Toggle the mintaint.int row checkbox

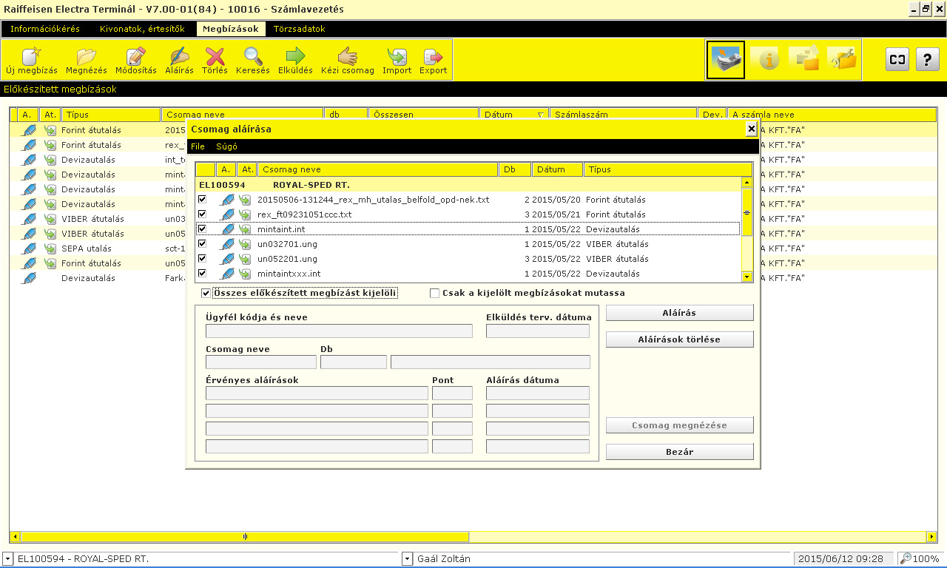pos(202,229)
